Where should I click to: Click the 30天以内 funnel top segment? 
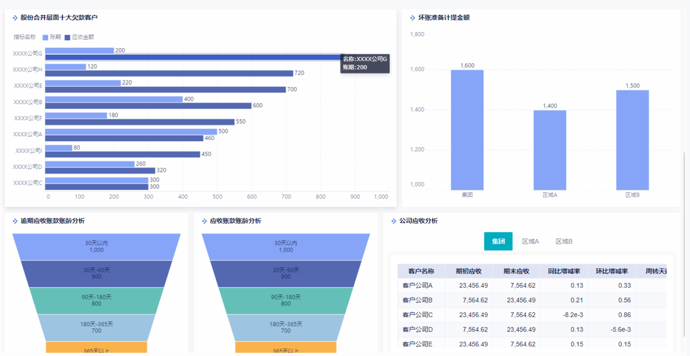pos(97,247)
